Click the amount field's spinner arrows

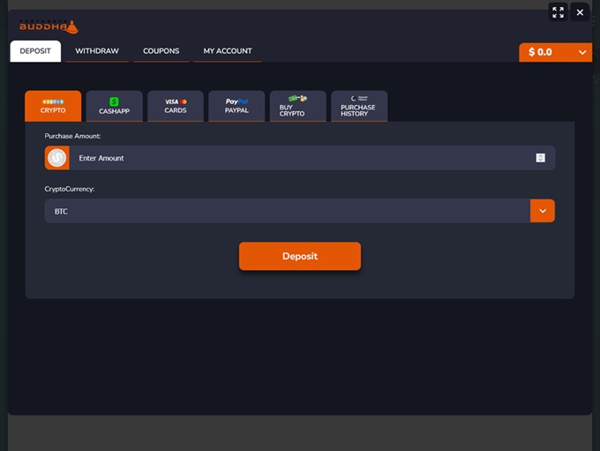540,158
